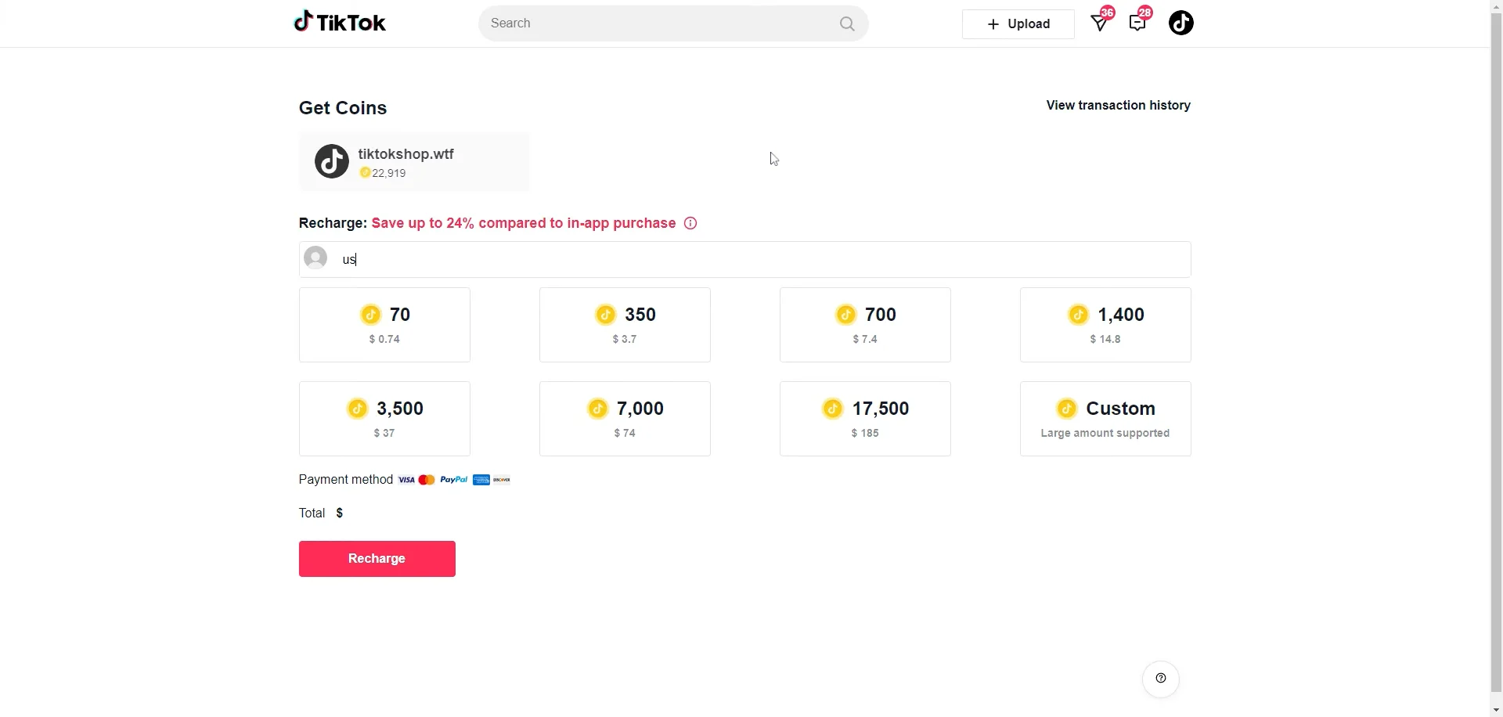Click the info icon next to savings notice
Image resolution: width=1503 pixels, height=717 pixels.
pos(690,223)
